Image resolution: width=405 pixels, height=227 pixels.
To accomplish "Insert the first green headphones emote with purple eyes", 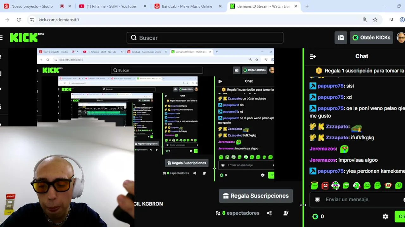I will pyautogui.click(x=335, y=185).
